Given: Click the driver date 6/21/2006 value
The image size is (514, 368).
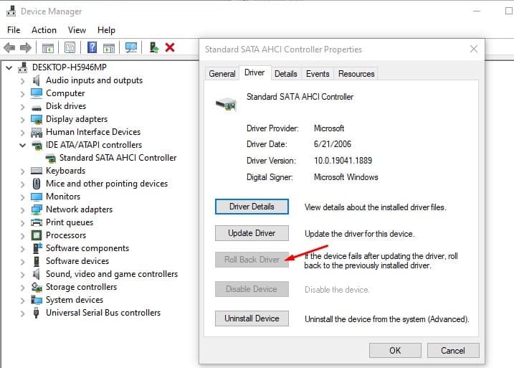Looking at the screenshot, I should (x=333, y=144).
